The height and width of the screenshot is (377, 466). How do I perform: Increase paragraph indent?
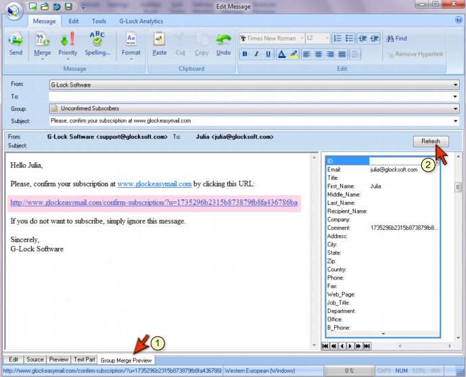[x=375, y=39]
